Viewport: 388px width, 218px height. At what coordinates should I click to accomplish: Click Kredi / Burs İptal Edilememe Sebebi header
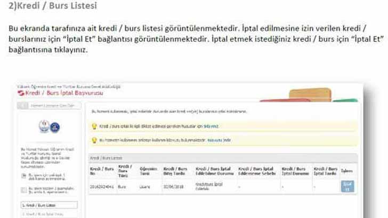(x=257, y=171)
